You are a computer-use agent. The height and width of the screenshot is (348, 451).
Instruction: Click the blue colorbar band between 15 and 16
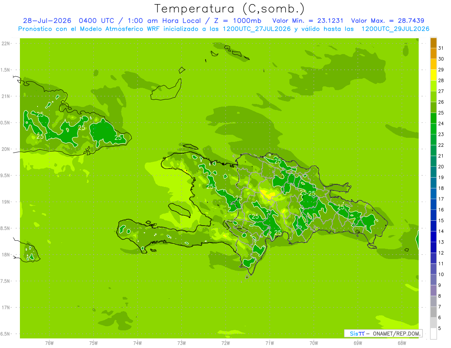(x=433, y=215)
